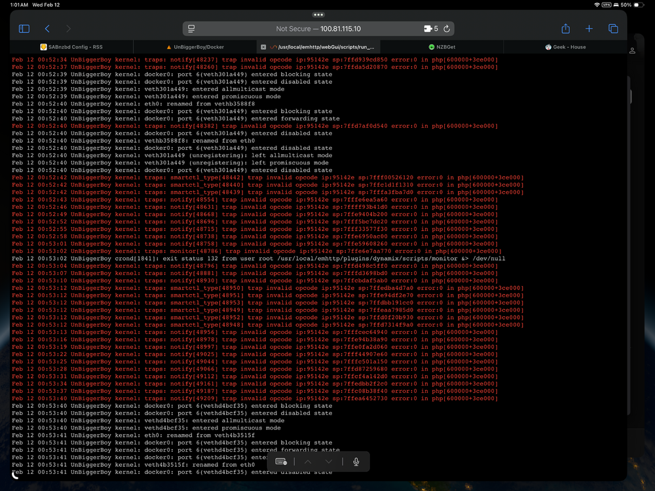Tap next field down arrow
The height and width of the screenshot is (491, 655).
click(329, 462)
